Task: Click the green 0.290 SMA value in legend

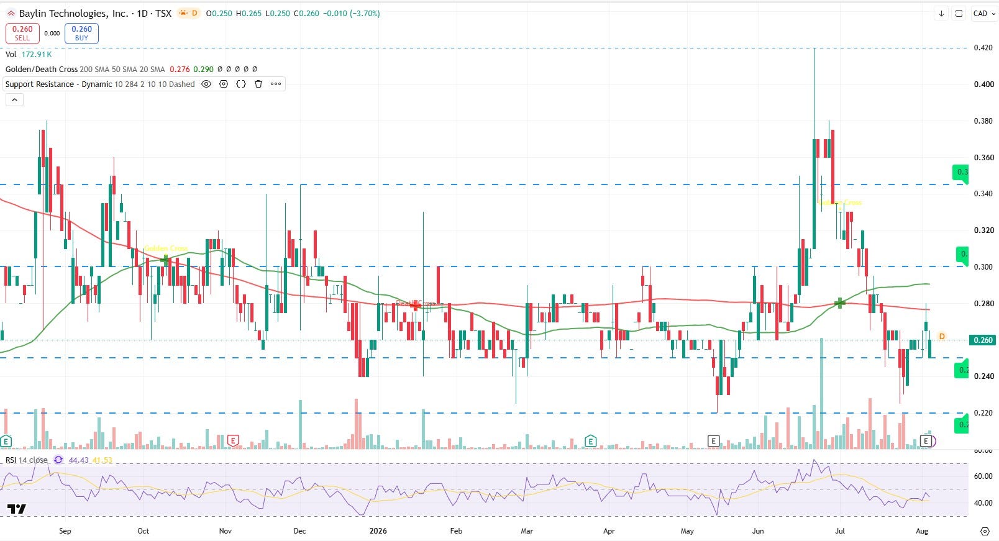Action: [203, 69]
